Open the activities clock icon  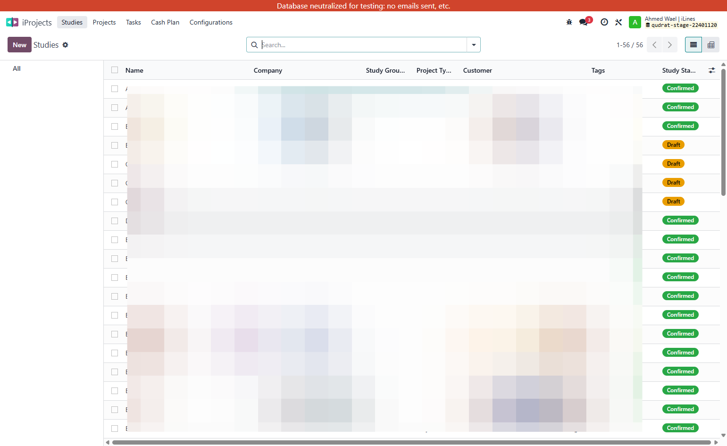(604, 22)
